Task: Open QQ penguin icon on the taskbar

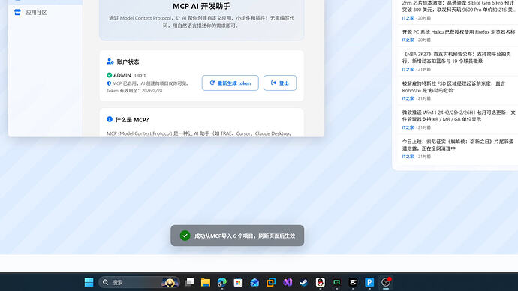Action: coord(320,282)
